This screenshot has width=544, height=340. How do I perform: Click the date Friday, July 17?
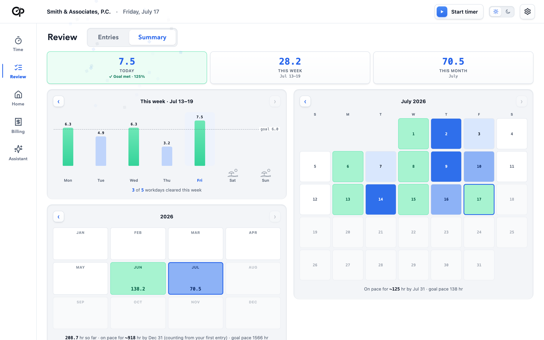tap(141, 12)
